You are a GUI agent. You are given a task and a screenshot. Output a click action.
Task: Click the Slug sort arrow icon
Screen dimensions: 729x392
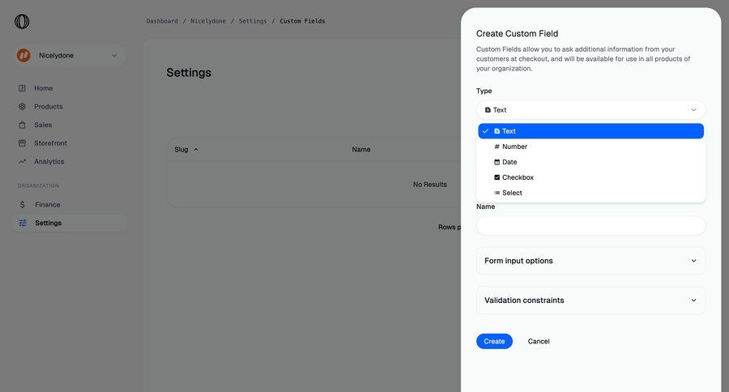click(x=196, y=149)
